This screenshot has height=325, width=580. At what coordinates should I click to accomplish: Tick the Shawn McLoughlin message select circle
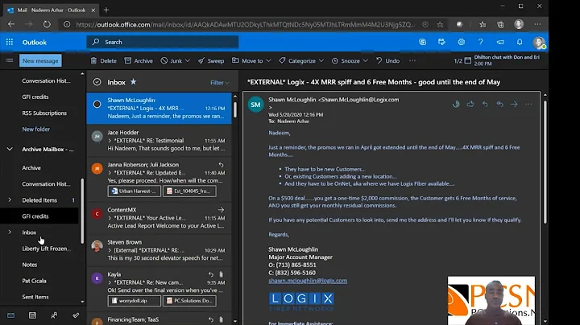(x=97, y=104)
